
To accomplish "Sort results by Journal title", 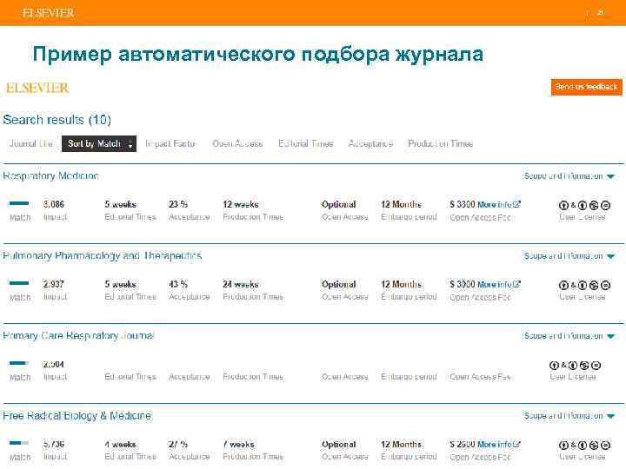I will point(31,143).
